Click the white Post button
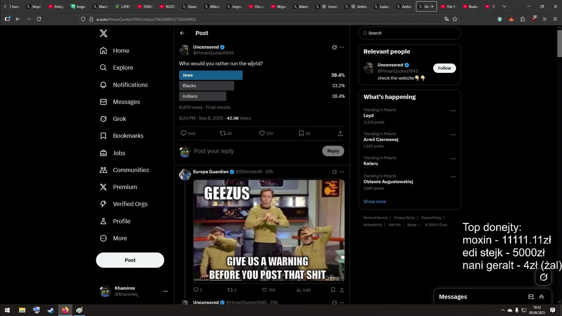 [x=130, y=260]
